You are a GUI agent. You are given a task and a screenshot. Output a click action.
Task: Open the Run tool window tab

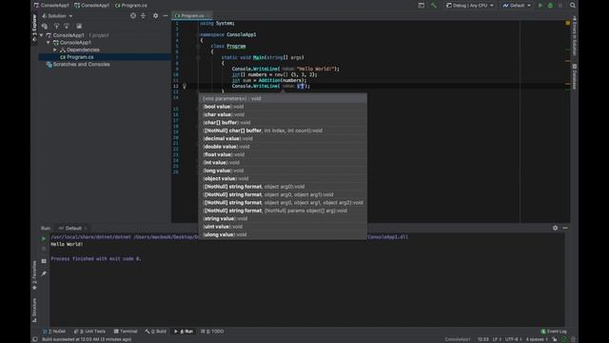pos(184,332)
